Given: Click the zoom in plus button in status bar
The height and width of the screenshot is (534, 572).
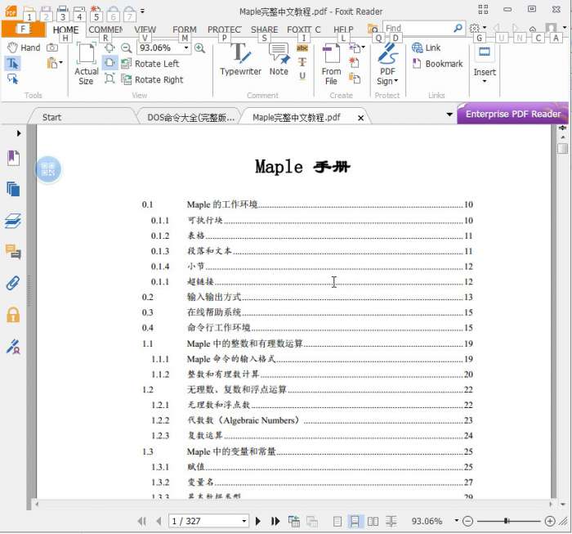Looking at the screenshot, I should click(x=550, y=521).
